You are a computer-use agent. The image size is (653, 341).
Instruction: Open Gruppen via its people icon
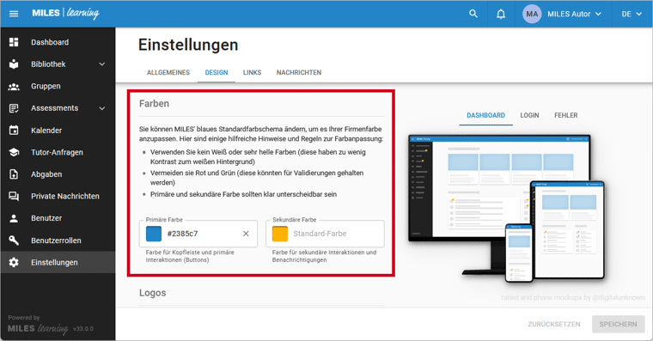[x=14, y=86]
